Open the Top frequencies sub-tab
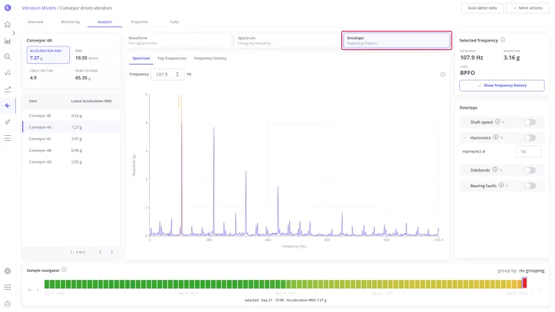The image size is (555, 312). tap(171, 58)
